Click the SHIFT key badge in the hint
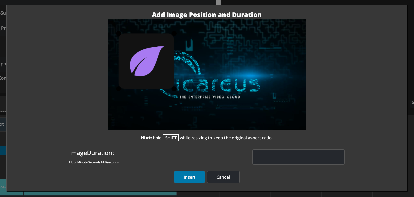Screen dimensions: 414x197 (x=170, y=138)
